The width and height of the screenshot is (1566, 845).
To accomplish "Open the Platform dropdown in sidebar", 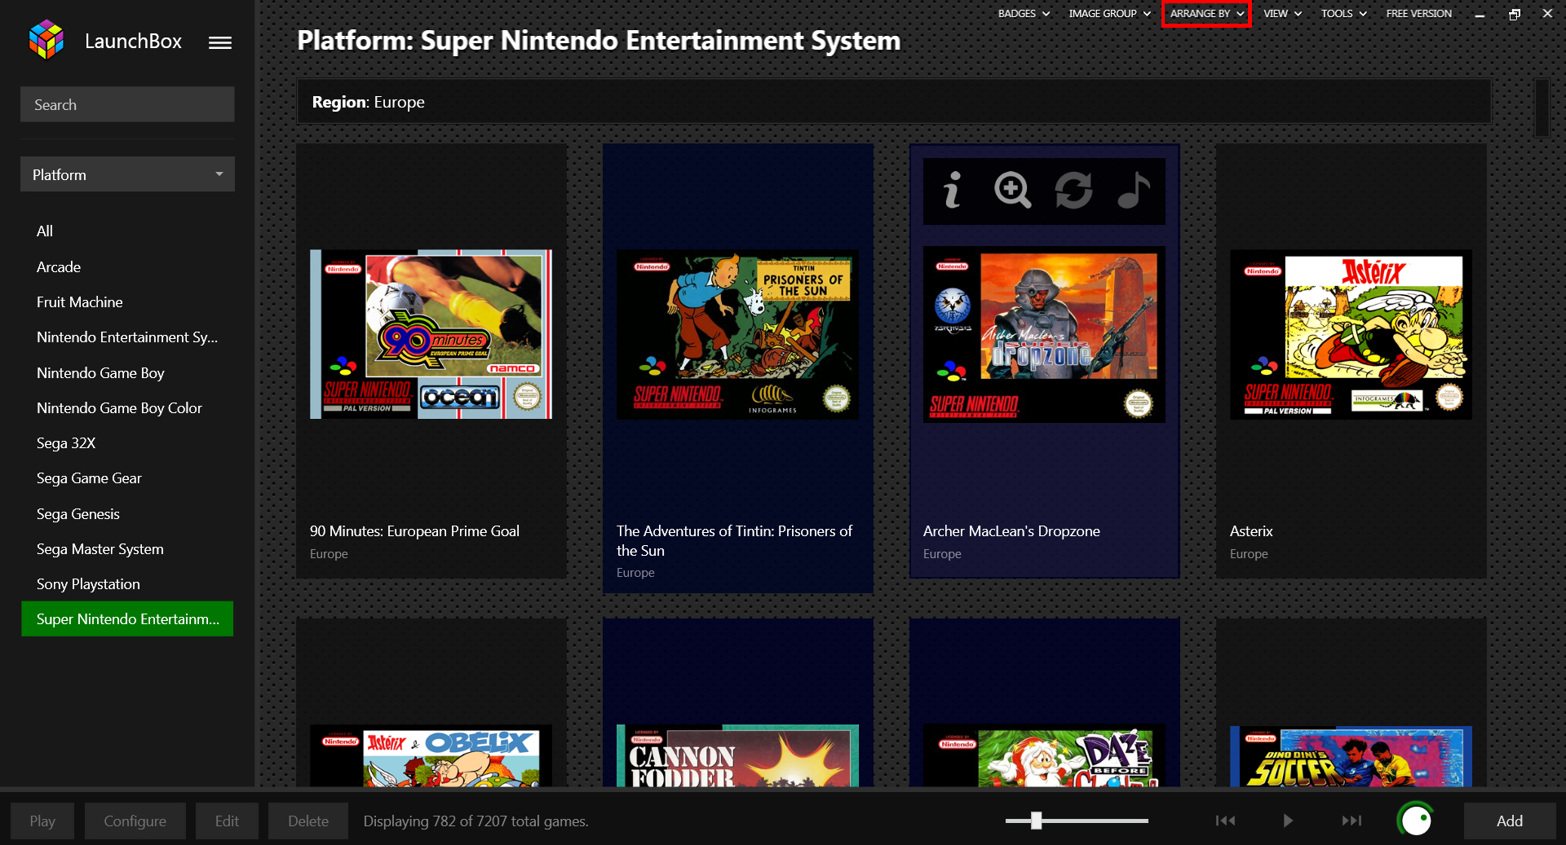I will tap(127, 174).
